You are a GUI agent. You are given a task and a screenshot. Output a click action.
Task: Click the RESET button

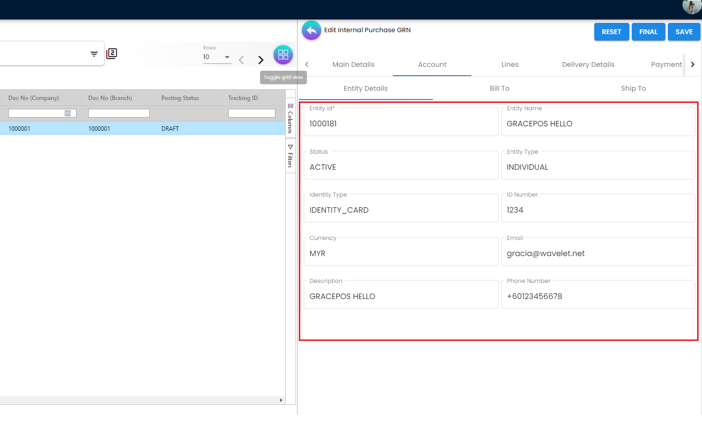coord(611,32)
